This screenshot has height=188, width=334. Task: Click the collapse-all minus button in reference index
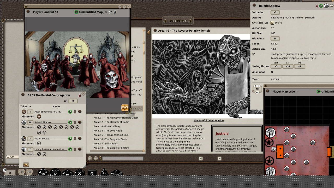pos(96,158)
